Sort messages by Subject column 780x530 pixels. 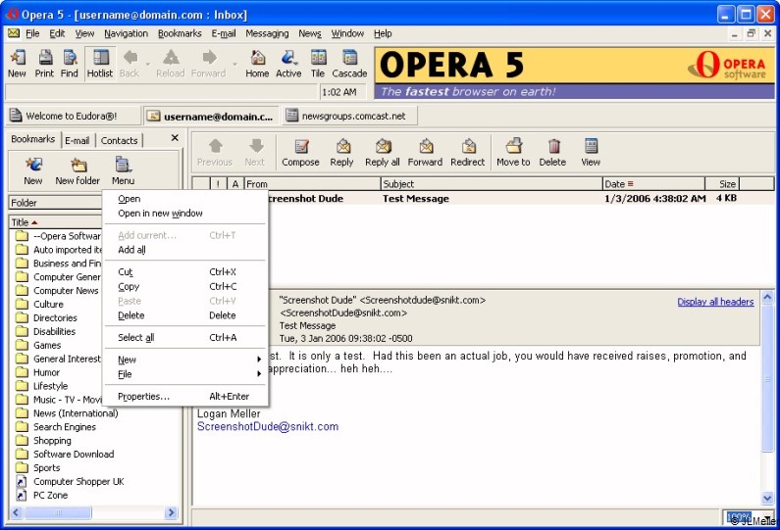coord(492,184)
